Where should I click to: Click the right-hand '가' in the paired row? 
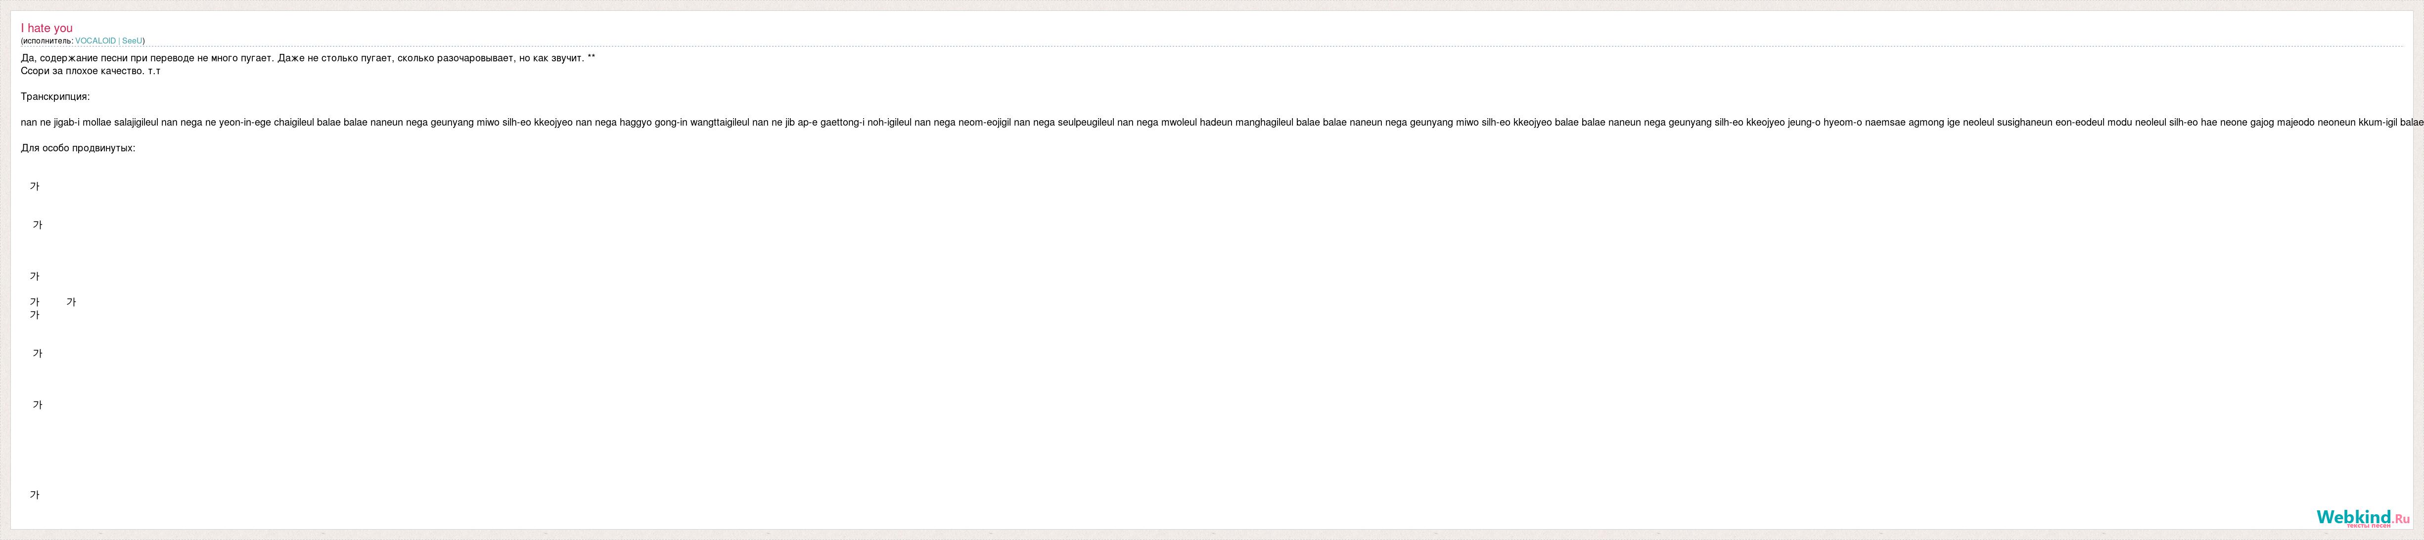click(x=72, y=302)
